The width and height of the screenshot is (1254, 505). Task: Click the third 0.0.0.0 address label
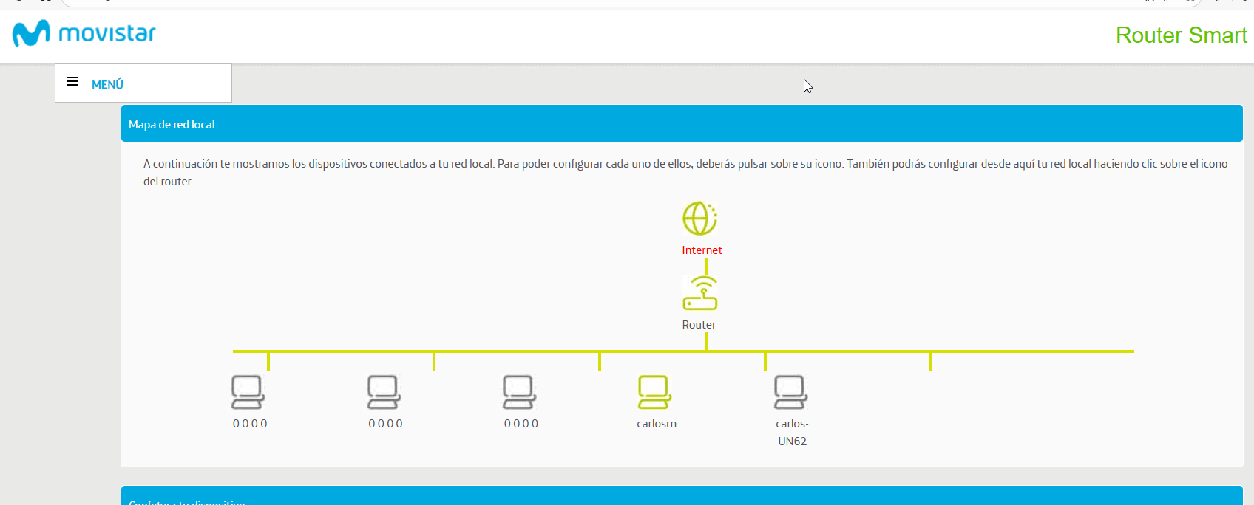[521, 424]
